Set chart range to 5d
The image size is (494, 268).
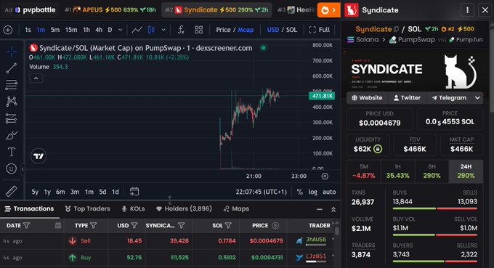point(102,192)
